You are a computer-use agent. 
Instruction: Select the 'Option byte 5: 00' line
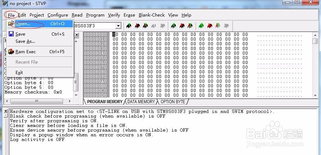coord(29,87)
